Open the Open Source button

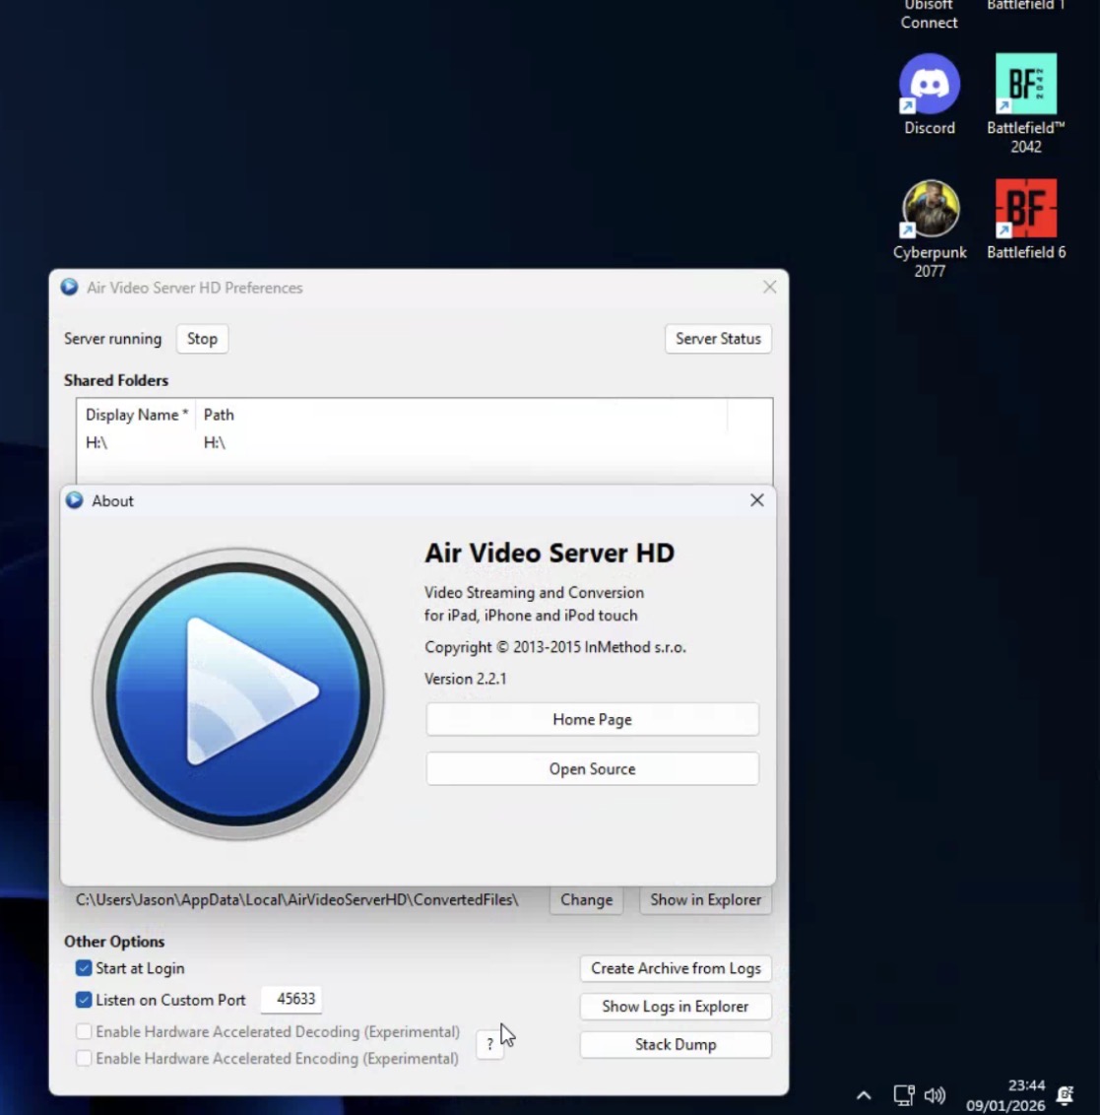592,768
